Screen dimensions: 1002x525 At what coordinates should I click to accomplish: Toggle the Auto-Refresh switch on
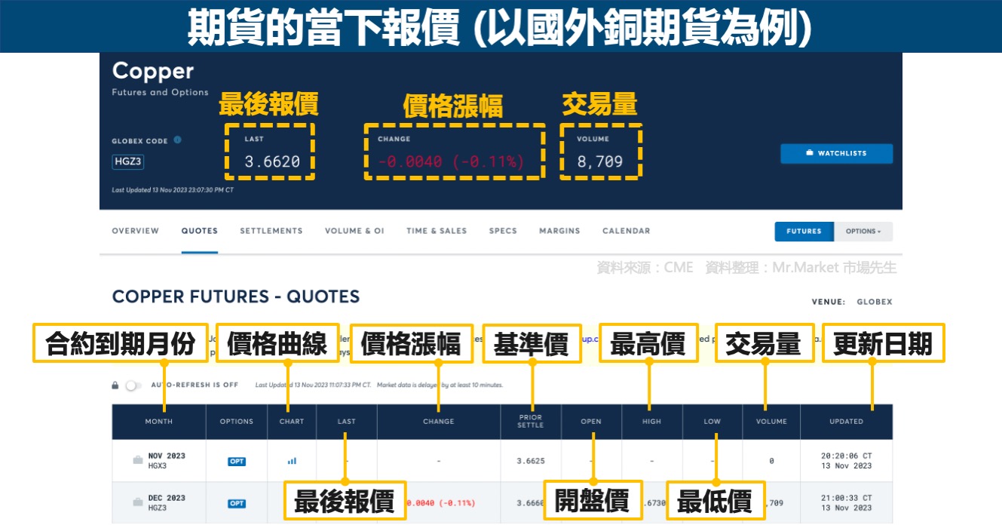click(133, 385)
